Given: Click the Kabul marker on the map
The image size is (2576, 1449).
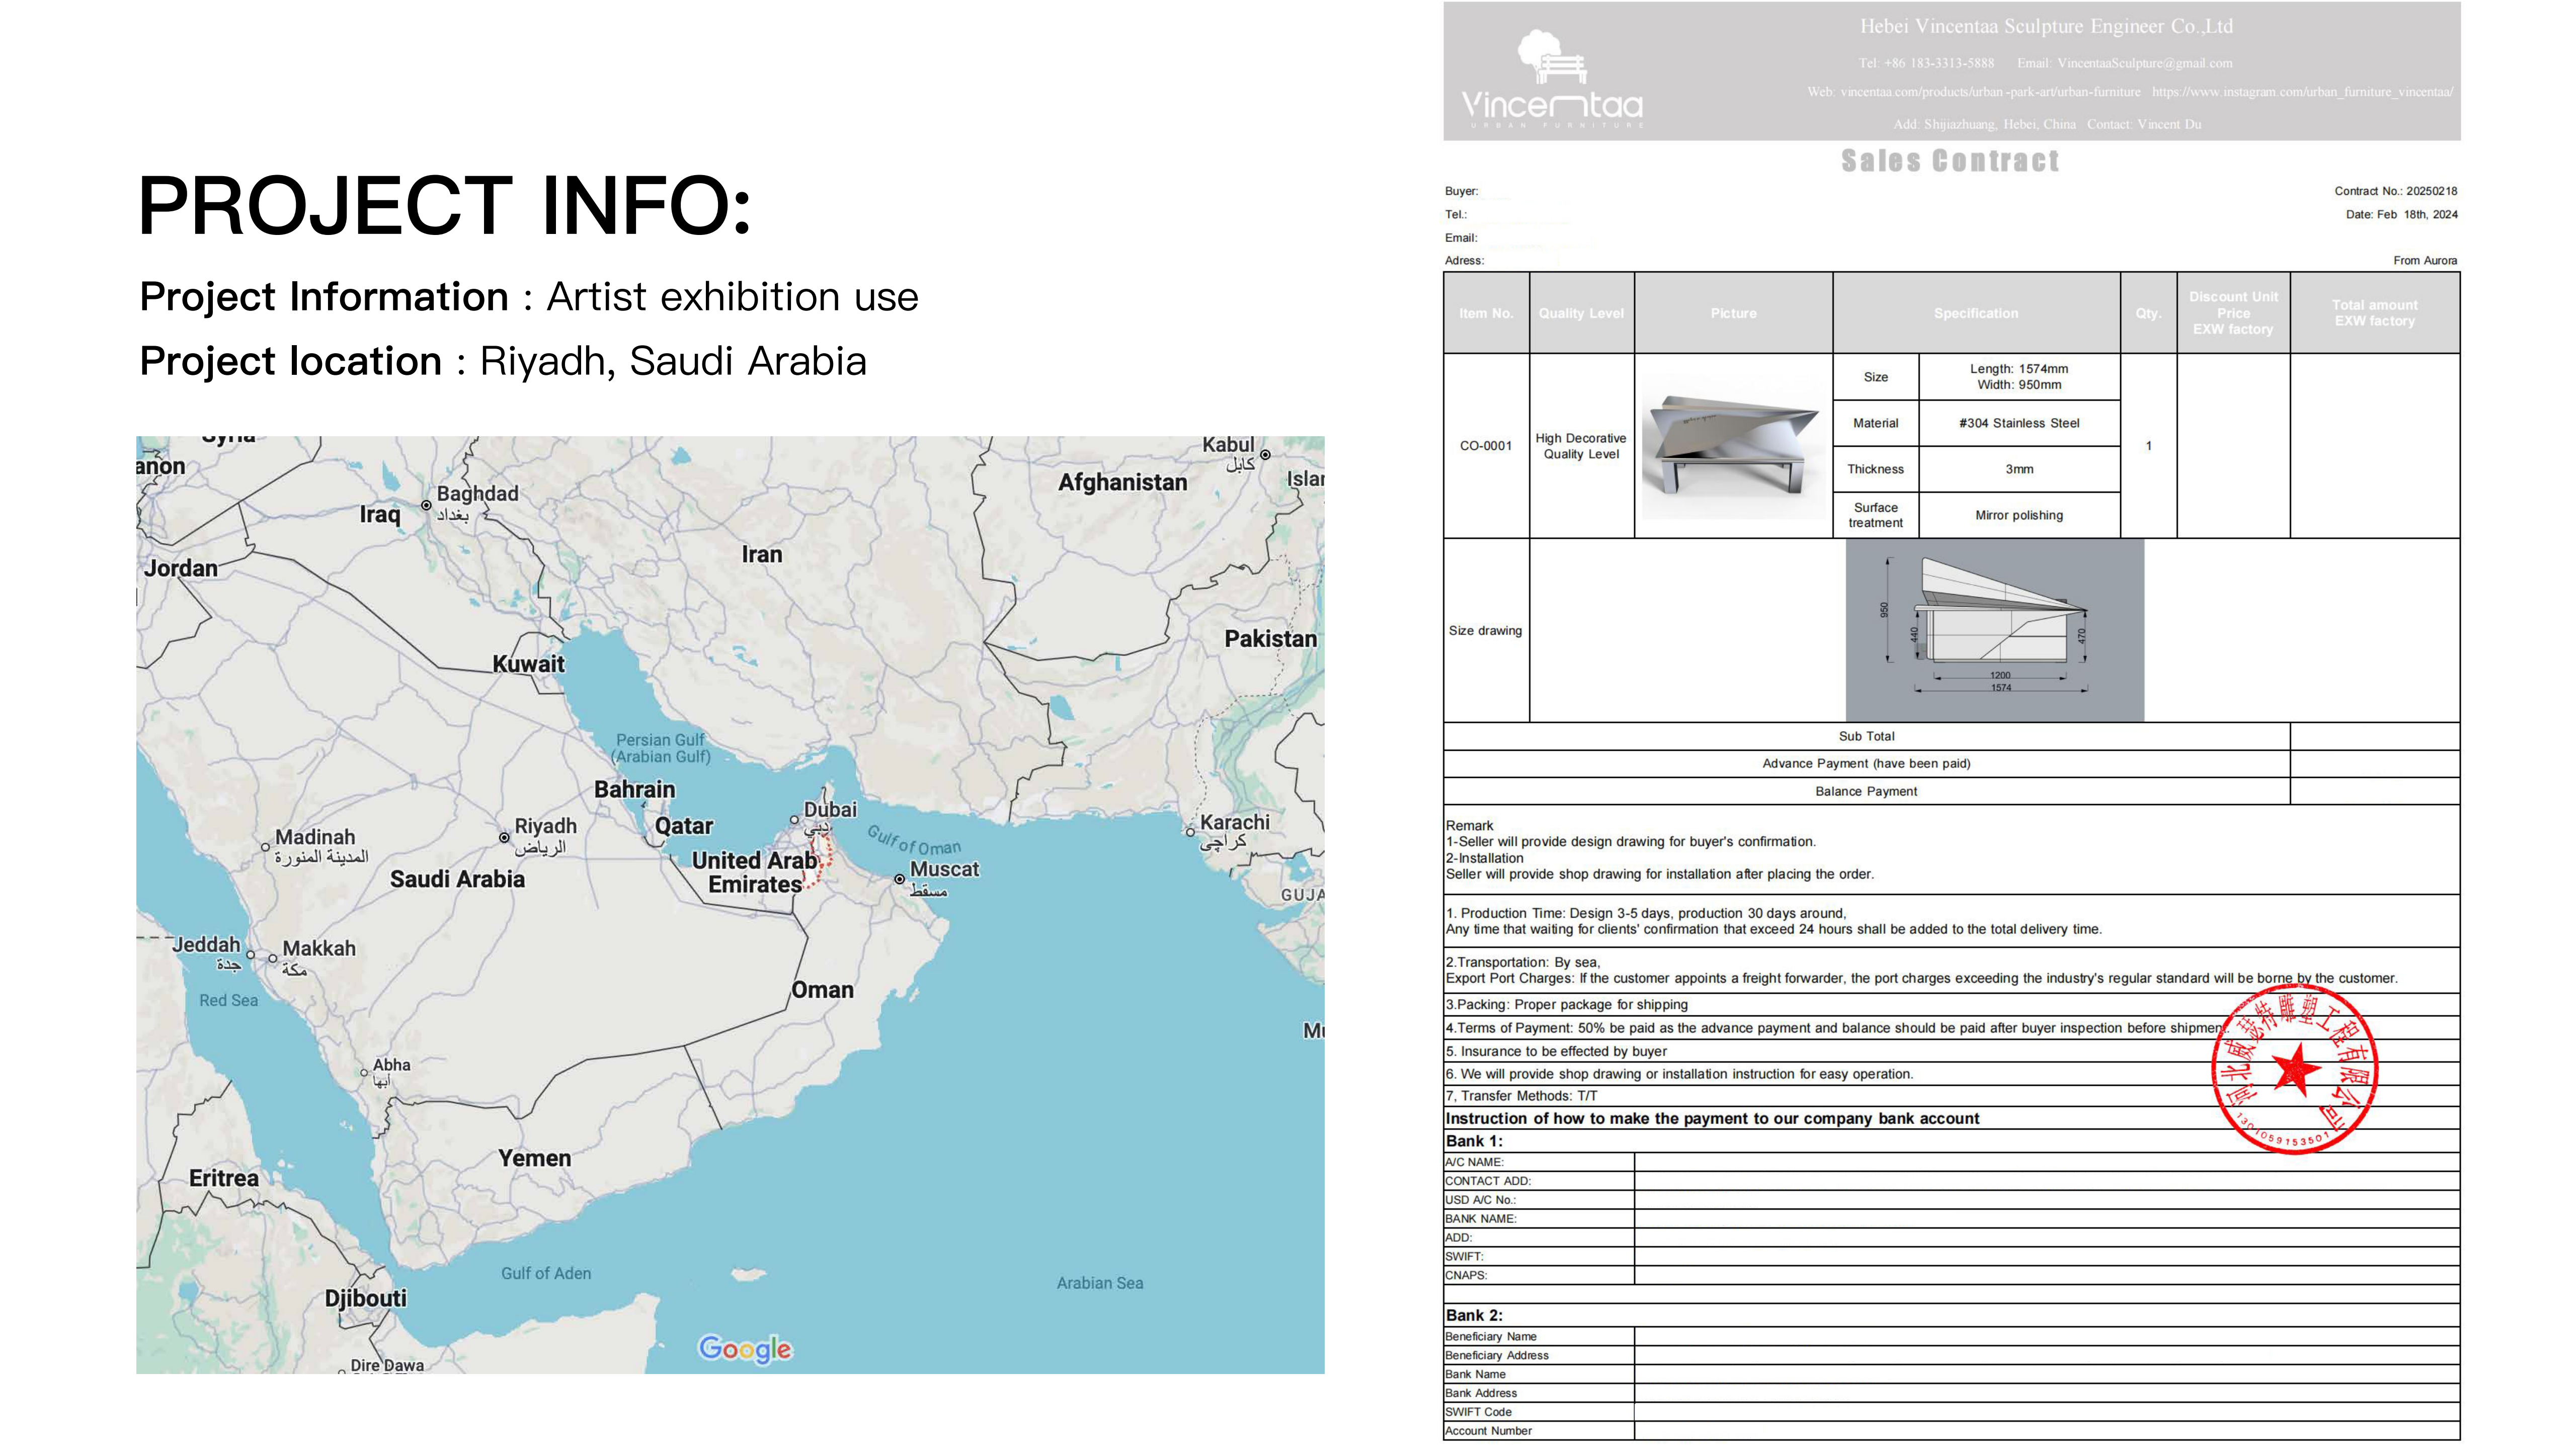Looking at the screenshot, I should [1265, 455].
